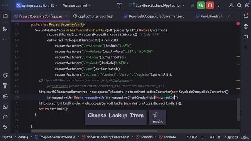251x141 pixels.
Task: Click line number 63 in the gutter
Action: 16,57
